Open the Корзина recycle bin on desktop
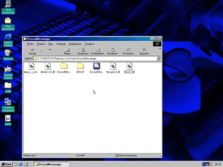This screenshot has width=223, height=167. point(8,53)
